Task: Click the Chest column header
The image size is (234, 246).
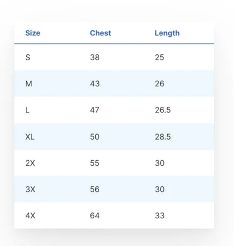Action: point(100,33)
